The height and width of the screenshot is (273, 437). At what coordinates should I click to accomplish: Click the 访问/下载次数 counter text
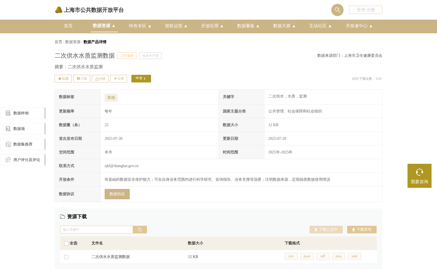pyautogui.click(x=367, y=79)
